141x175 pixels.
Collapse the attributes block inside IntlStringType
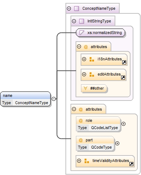pos(79,47)
